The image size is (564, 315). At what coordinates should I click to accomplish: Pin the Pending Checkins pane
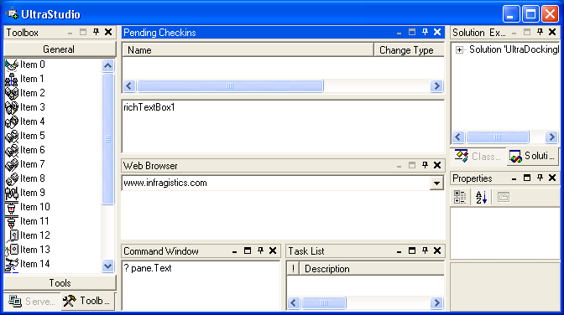click(425, 32)
